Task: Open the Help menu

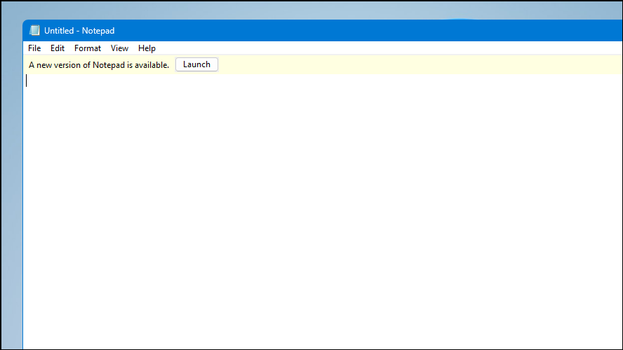Action: coord(147,48)
